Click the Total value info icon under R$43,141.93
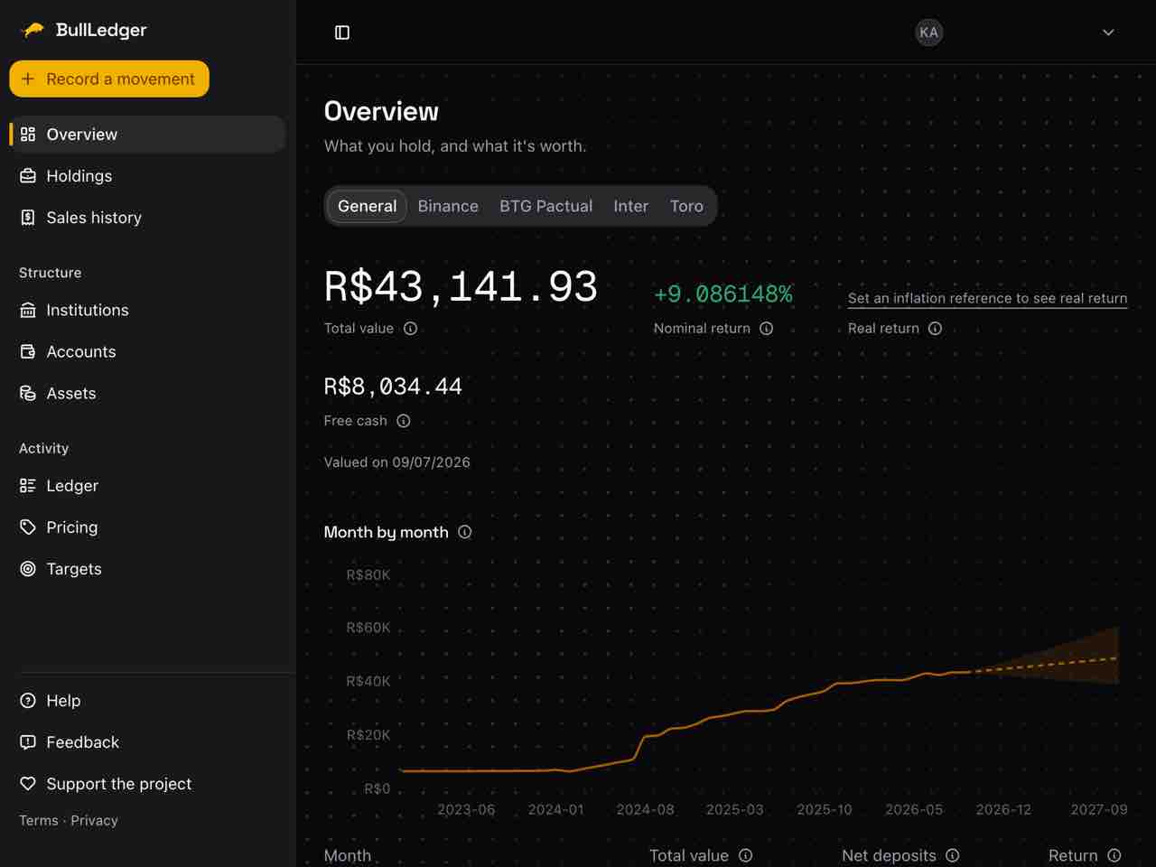The width and height of the screenshot is (1156, 867). pyautogui.click(x=411, y=329)
